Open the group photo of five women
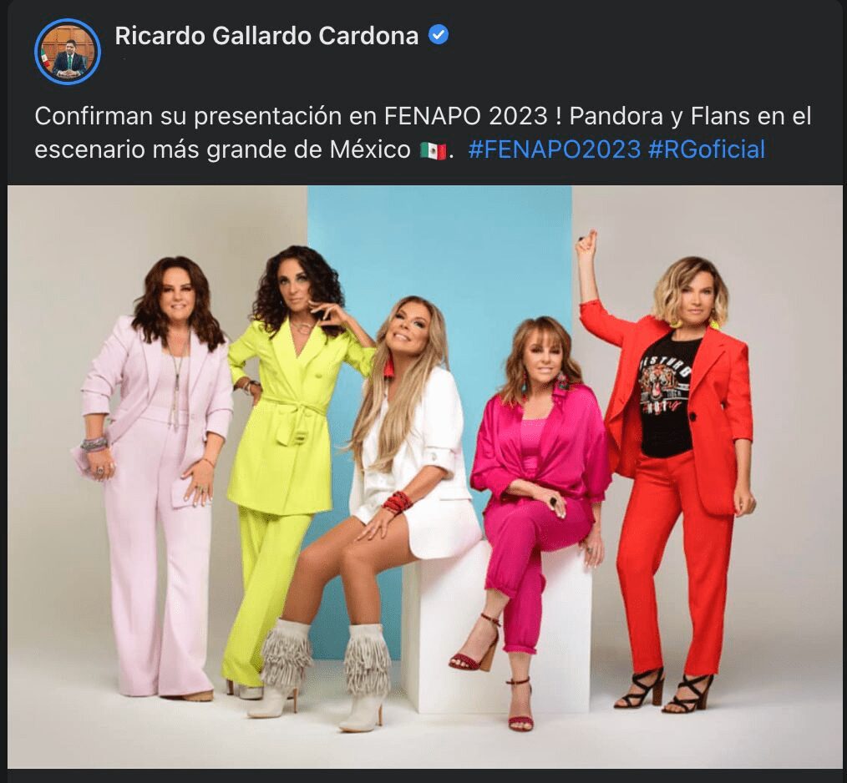 [424, 477]
